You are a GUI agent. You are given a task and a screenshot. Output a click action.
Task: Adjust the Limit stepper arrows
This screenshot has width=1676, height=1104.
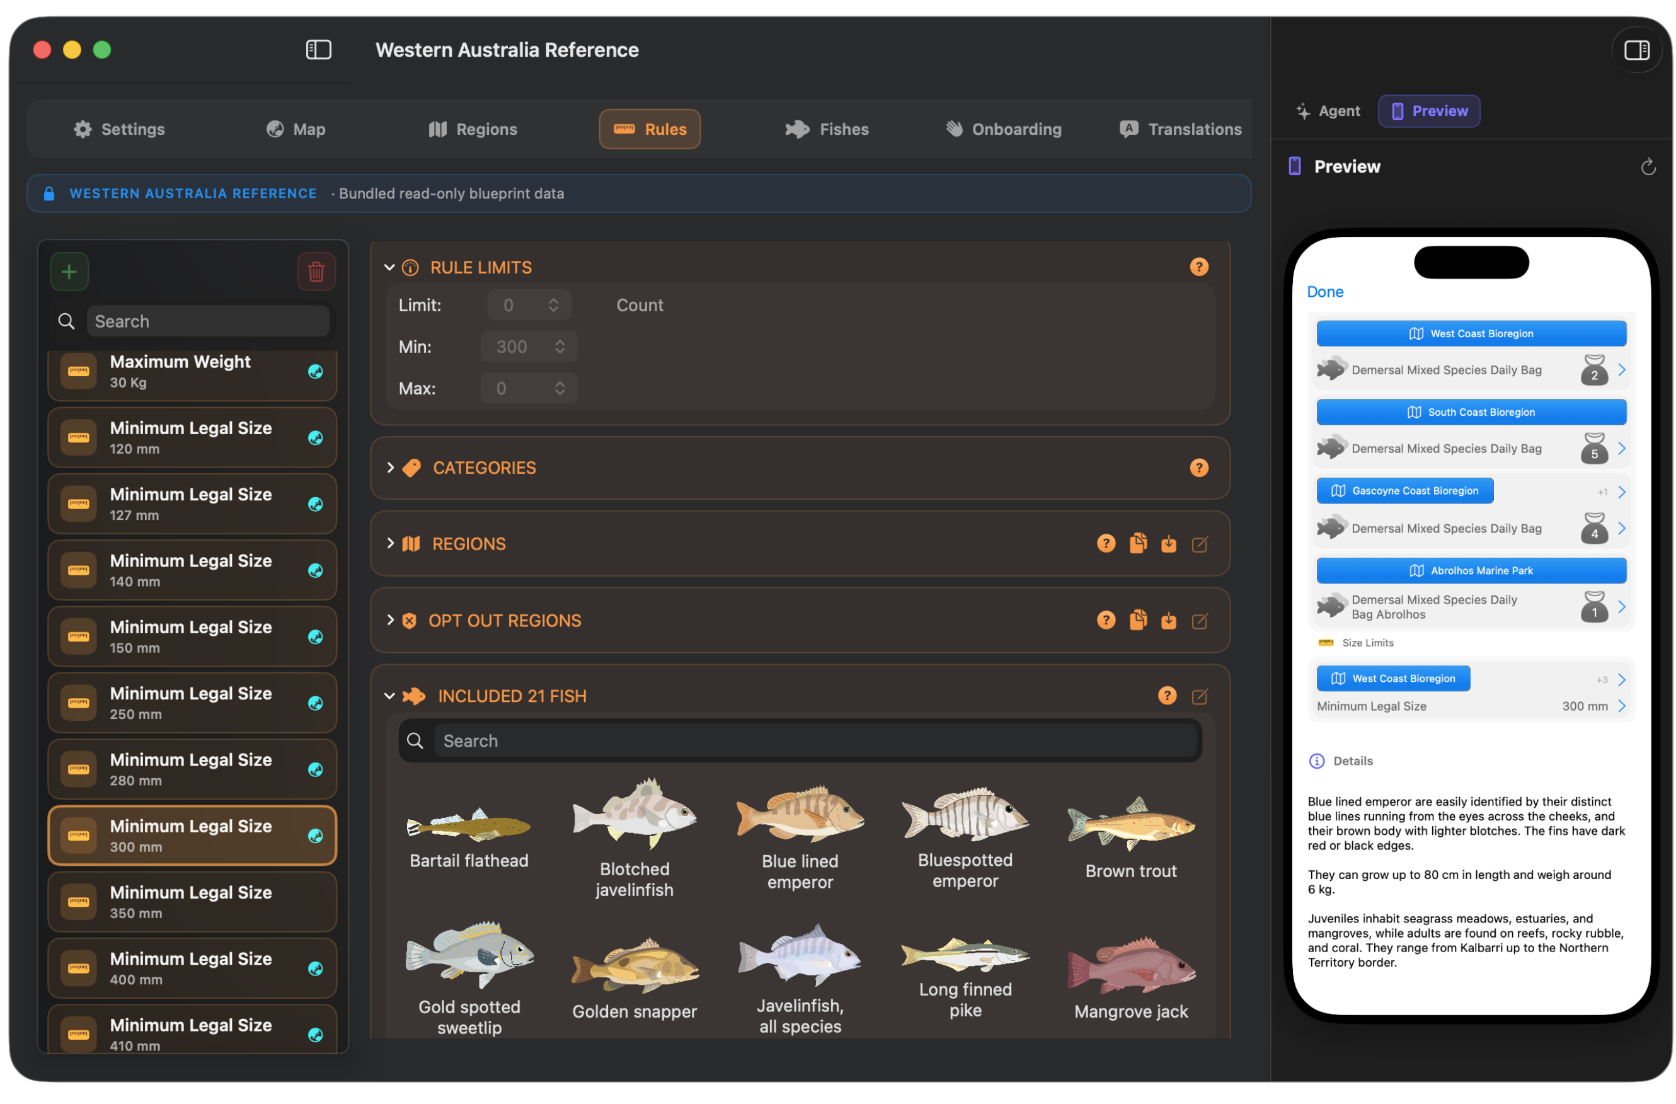point(553,305)
